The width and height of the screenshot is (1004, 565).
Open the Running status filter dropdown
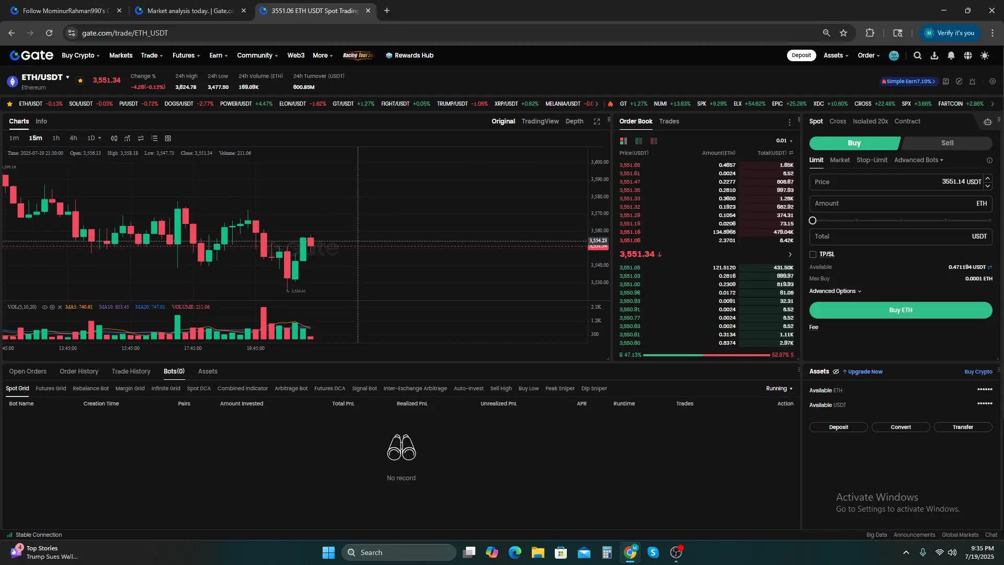coord(779,389)
